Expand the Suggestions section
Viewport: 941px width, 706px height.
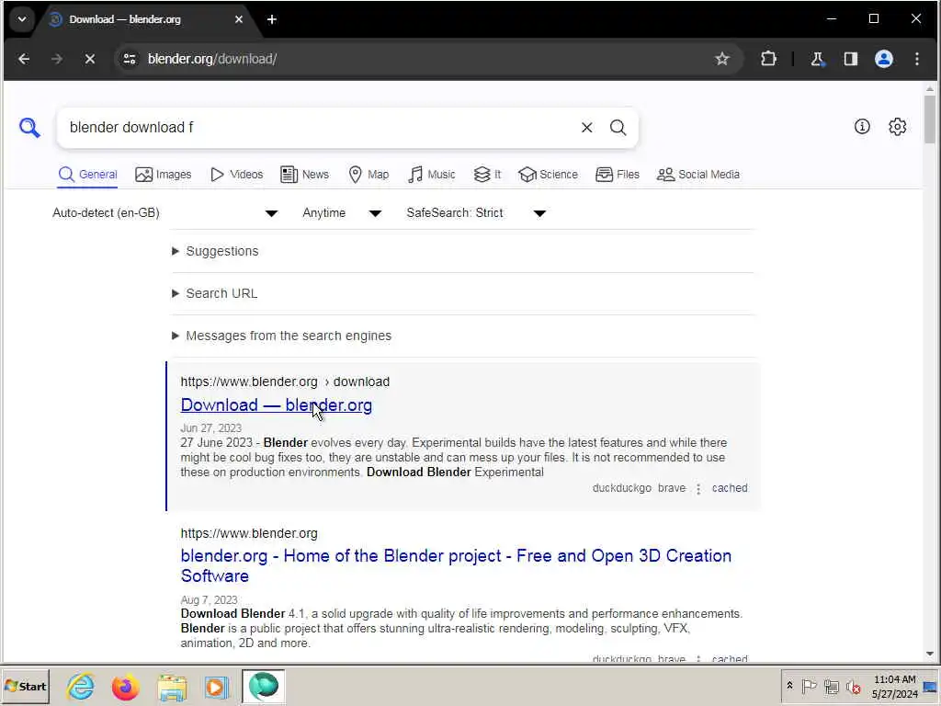[x=215, y=251]
